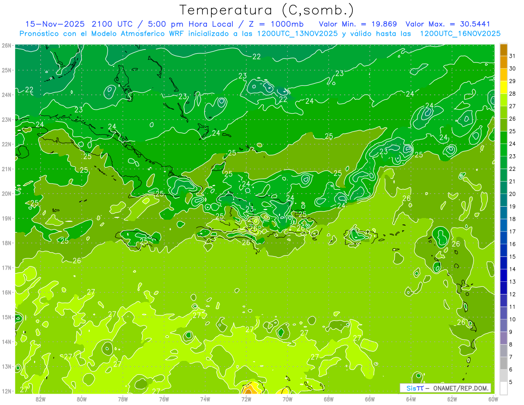The image size is (524, 405).
Task: Click the white swatch below the 5 label
Action: 503,388
